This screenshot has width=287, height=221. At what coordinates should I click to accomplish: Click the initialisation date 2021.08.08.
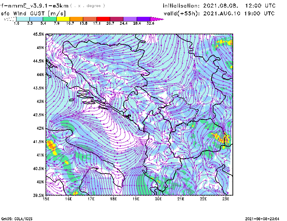[221, 6]
